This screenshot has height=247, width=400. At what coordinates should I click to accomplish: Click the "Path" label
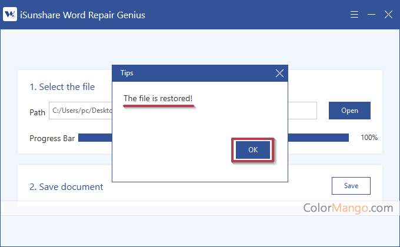pos(37,112)
